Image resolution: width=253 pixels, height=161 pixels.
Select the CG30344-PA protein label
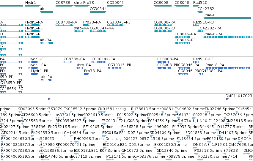(103, 59)
